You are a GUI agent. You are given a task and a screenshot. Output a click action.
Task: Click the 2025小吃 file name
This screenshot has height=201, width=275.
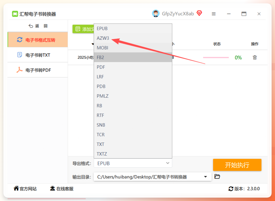click(x=86, y=57)
